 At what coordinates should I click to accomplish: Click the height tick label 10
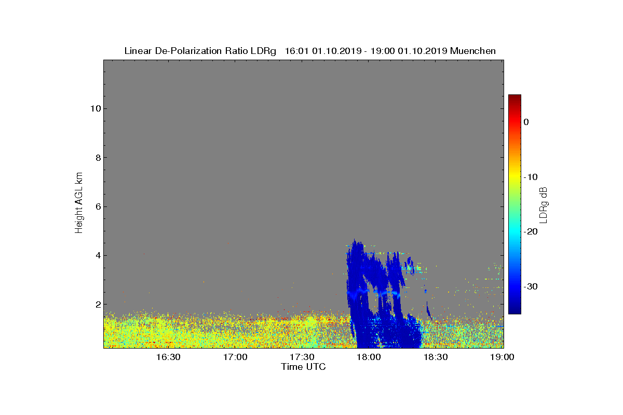[94, 108]
